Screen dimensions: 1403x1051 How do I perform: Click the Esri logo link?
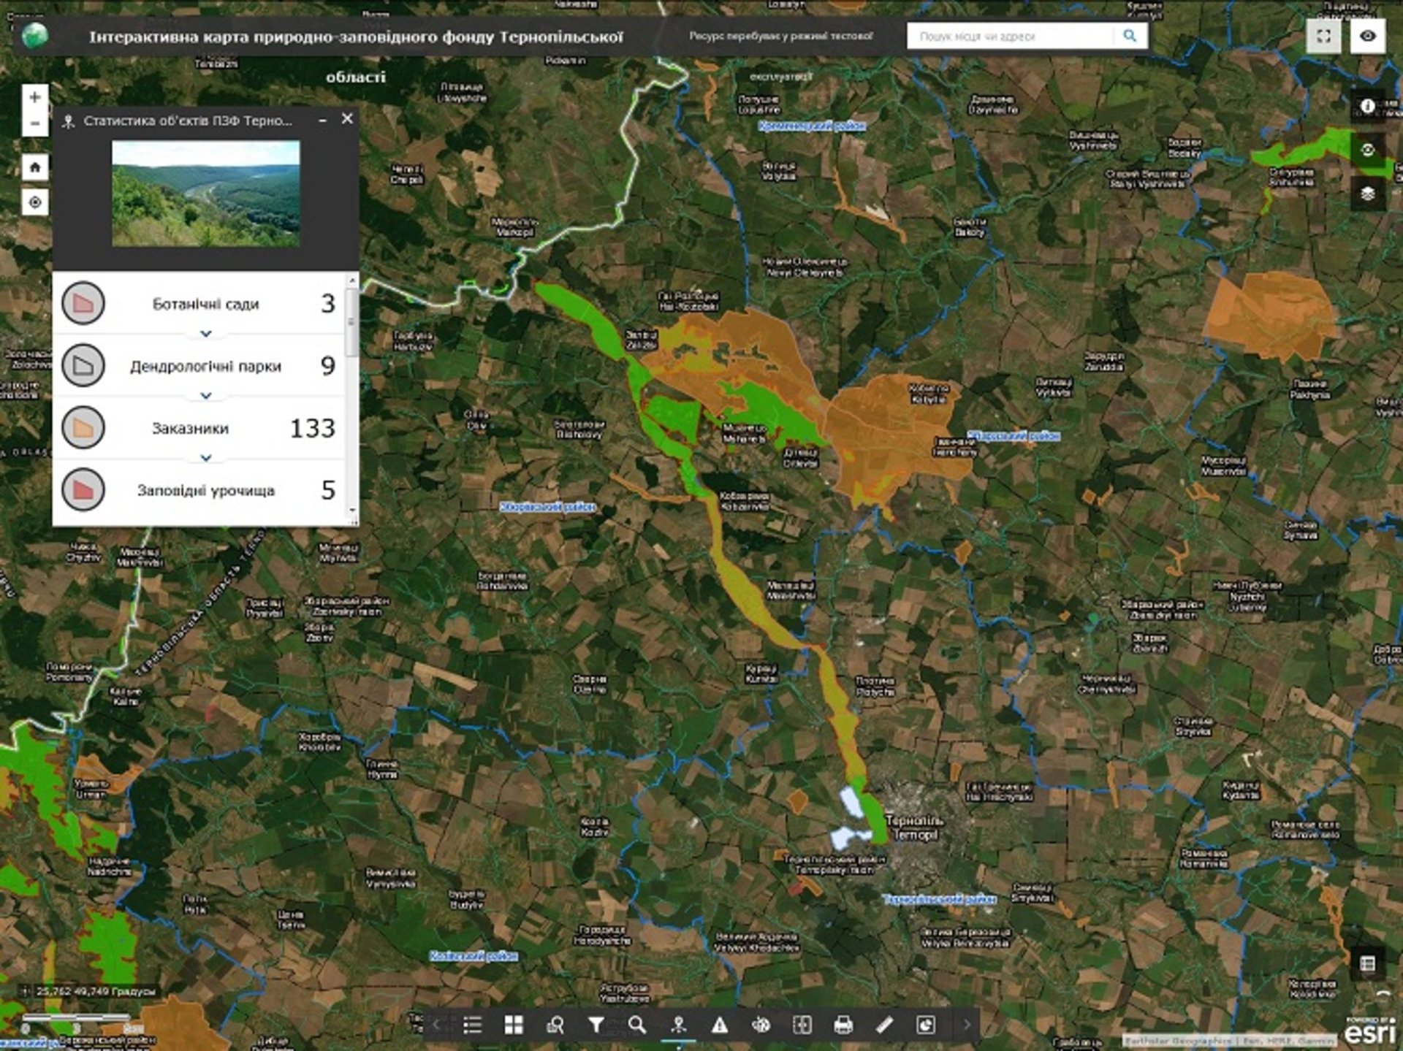[x=1370, y=1031]
